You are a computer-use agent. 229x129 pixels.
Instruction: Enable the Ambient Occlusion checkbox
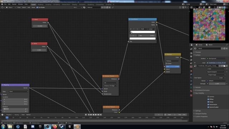196,90
